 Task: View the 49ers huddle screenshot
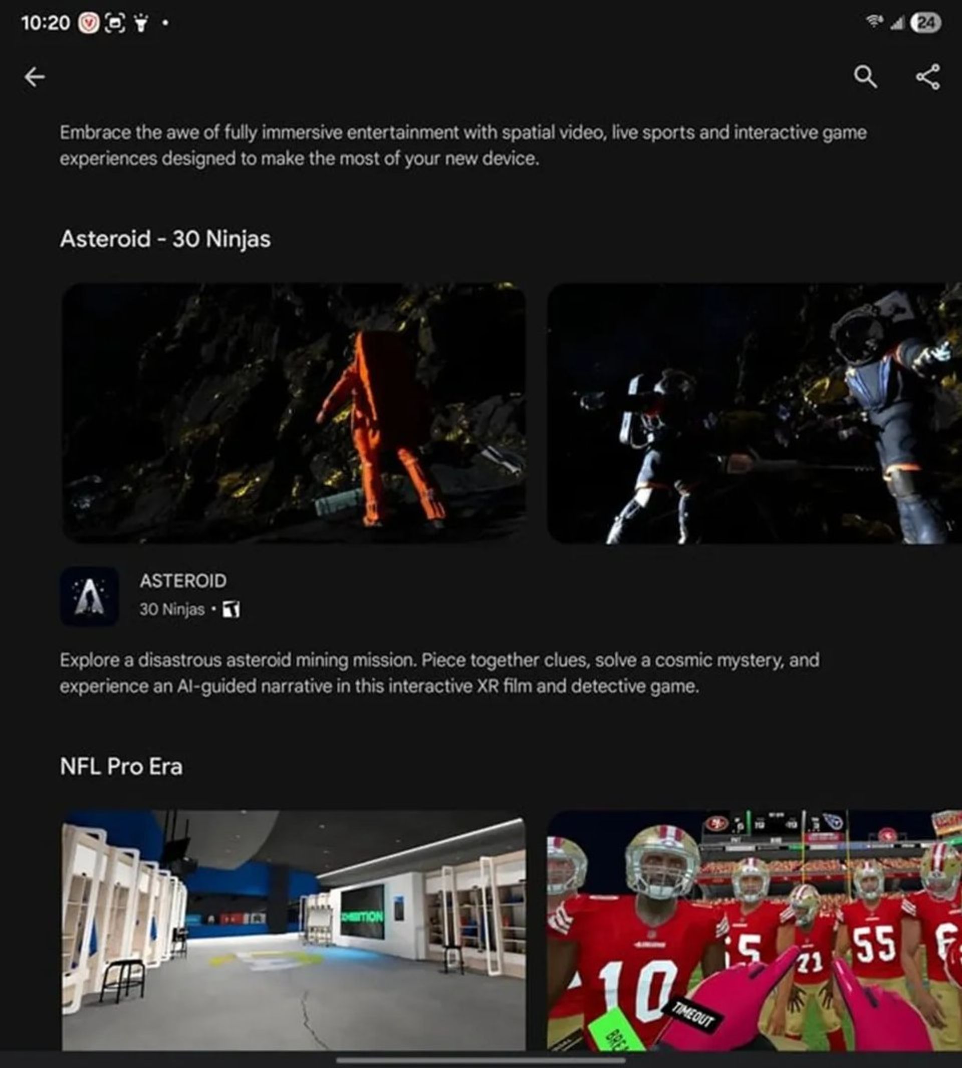click(x=754, y=930)
